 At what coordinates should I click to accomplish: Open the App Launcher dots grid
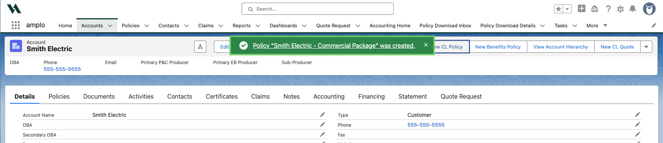[16, 25]
